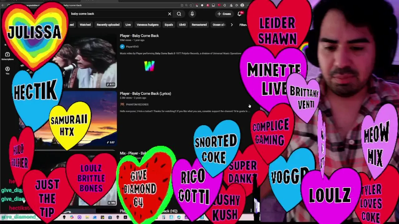This screenshot has width=399, height=224.
Task: Open Player - Baby Come Back (Lyrics) title
Action: point(145,94)
